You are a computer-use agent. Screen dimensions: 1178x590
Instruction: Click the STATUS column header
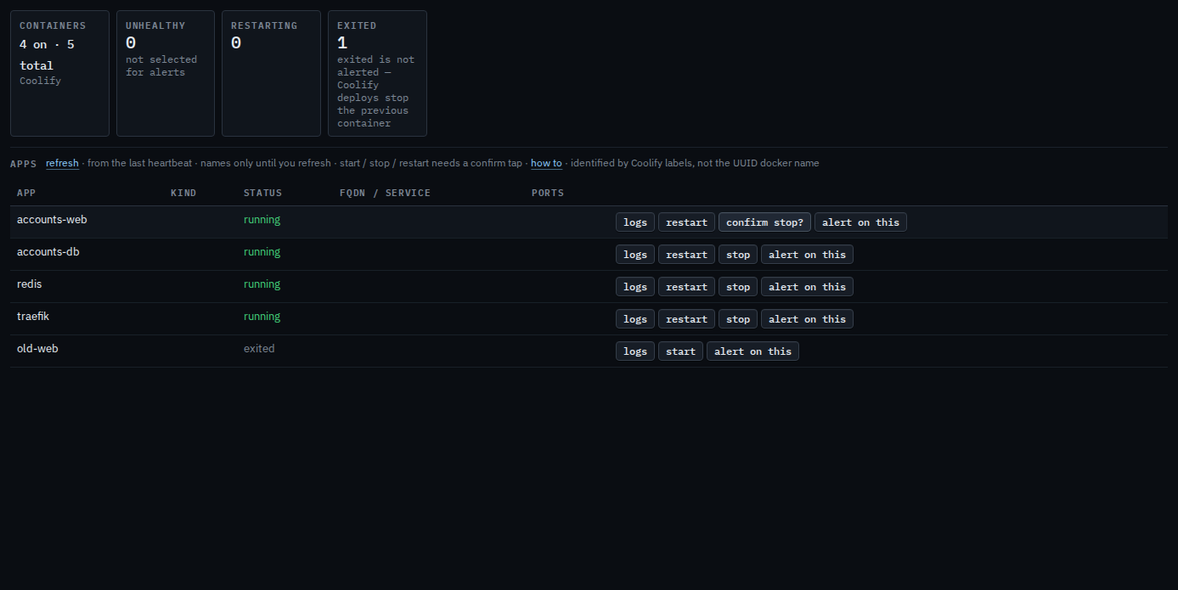[262, 194]
